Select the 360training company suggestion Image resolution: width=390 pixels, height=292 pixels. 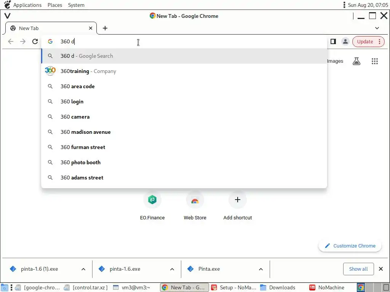pyautogui.click(x=184, y=71)
